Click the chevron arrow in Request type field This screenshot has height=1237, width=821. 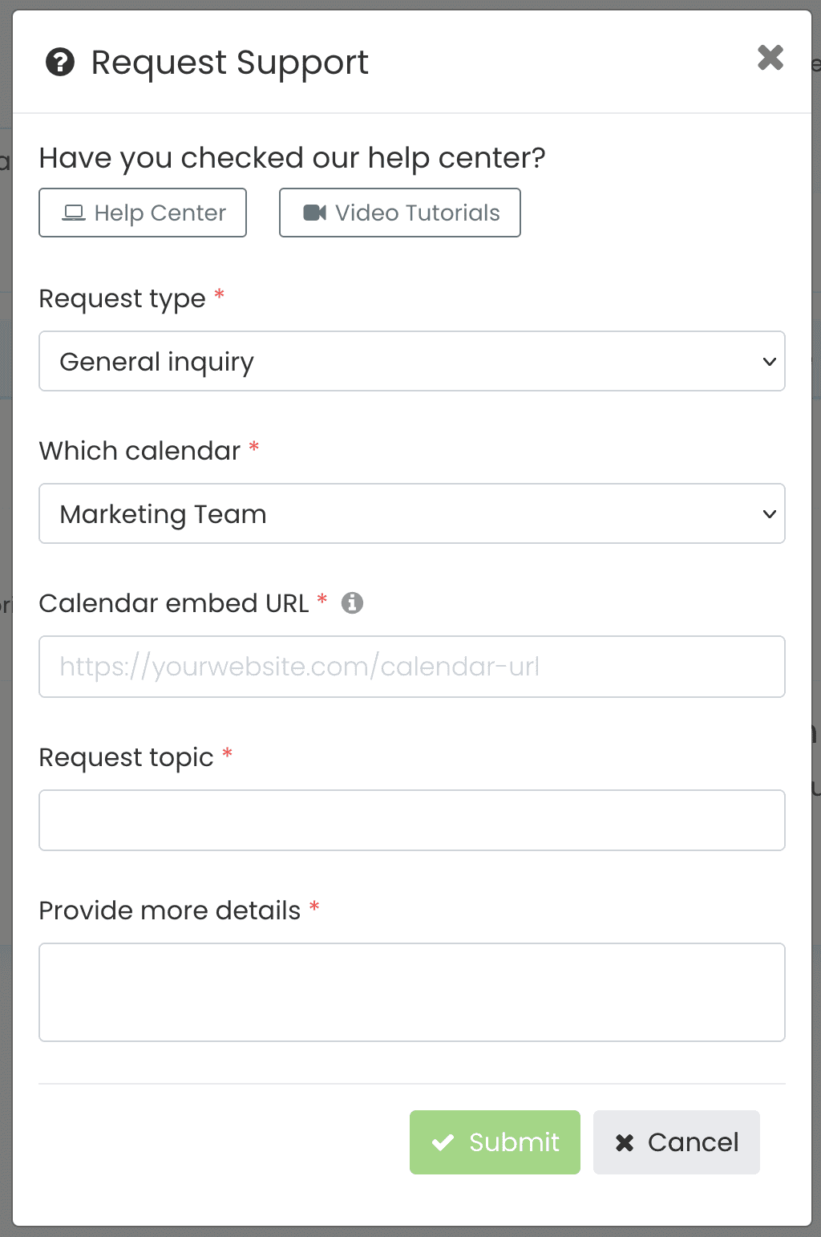tap(769, 362)
